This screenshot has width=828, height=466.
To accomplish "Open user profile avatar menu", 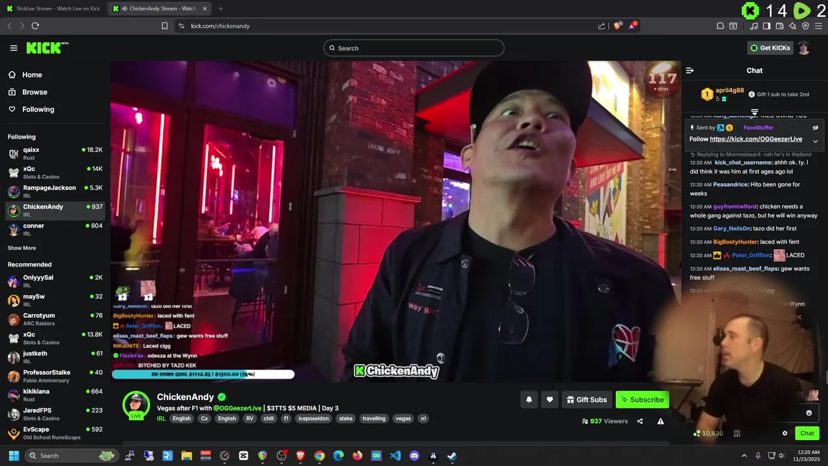I will [x=803, y=48].
